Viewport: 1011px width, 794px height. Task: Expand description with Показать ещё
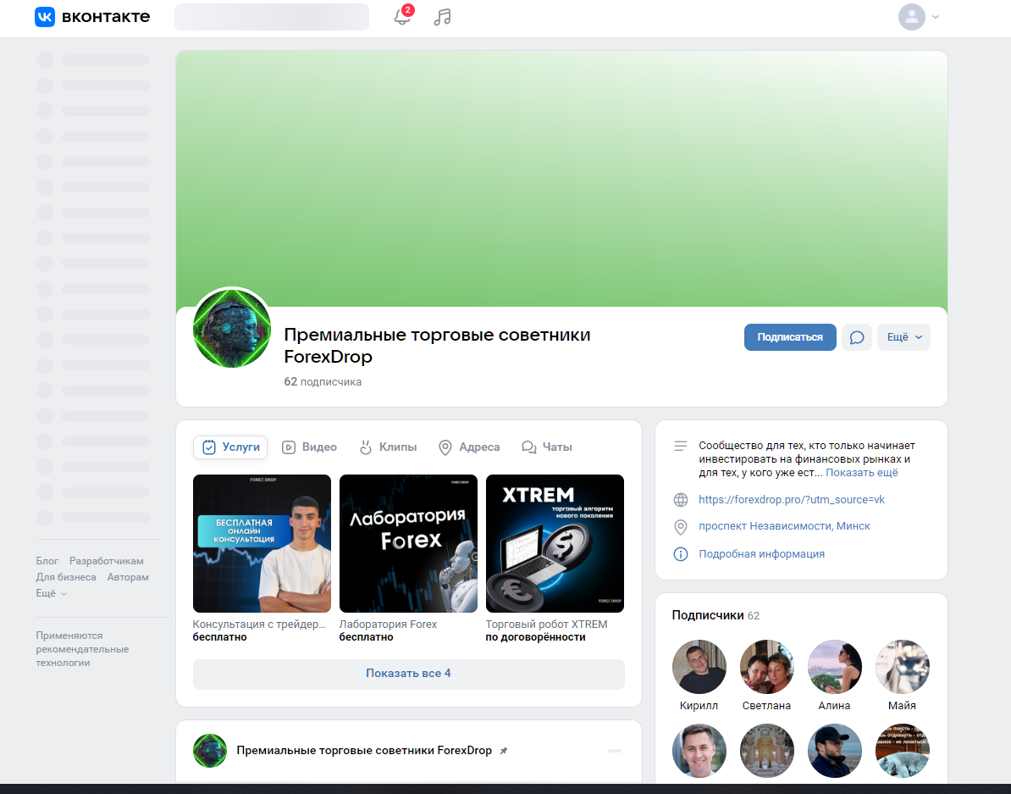pos(861,473)
